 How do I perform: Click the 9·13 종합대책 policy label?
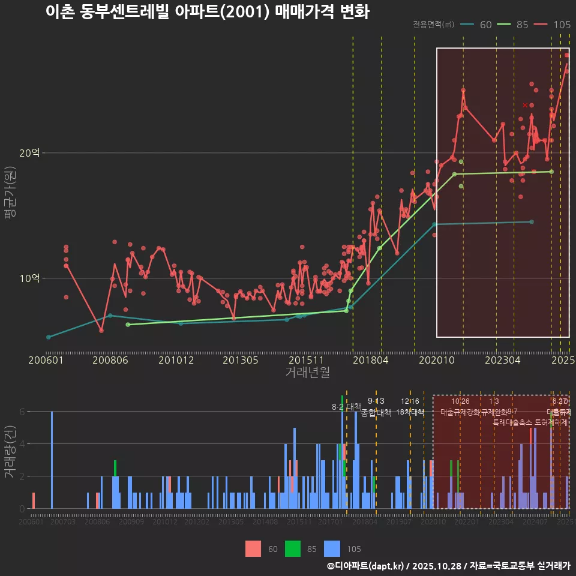[x=376, y=407]
